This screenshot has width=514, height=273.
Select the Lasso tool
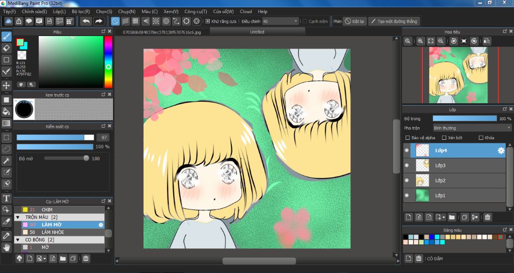click(x=6, y=149)
